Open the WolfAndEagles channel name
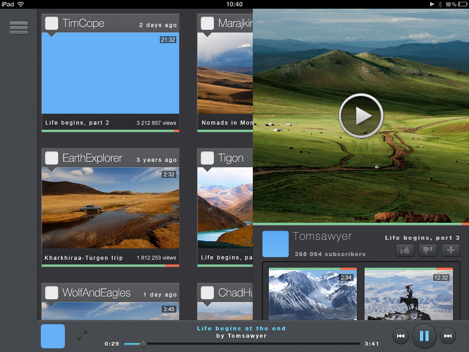 [97, 293]
